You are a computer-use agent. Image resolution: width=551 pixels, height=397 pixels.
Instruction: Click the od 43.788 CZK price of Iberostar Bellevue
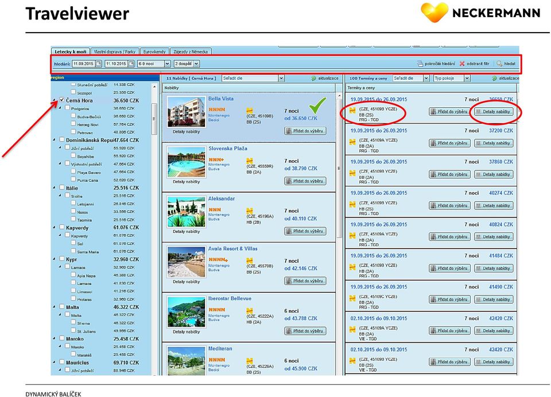[301, 318]
